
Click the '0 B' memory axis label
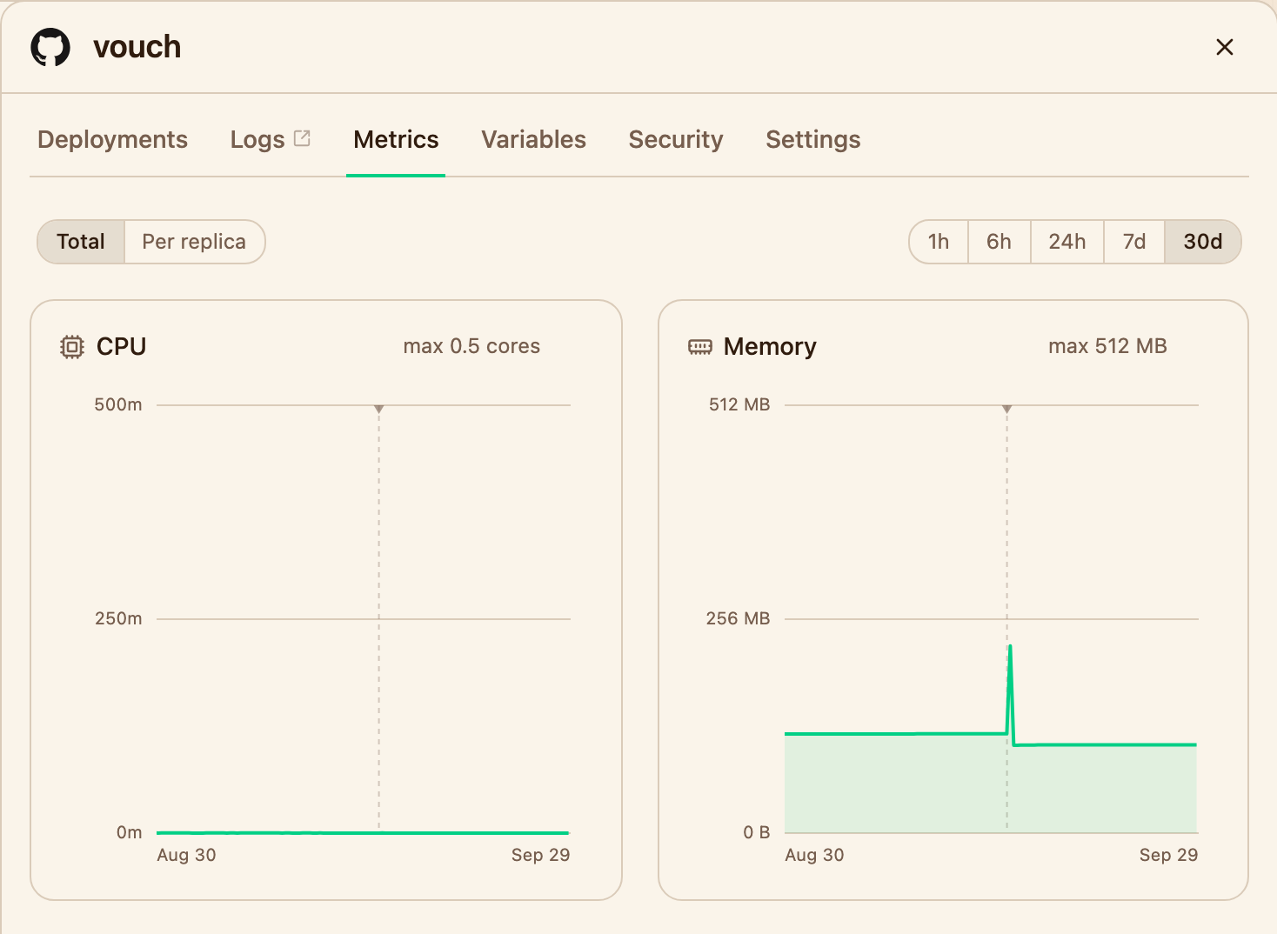(757, 832)
